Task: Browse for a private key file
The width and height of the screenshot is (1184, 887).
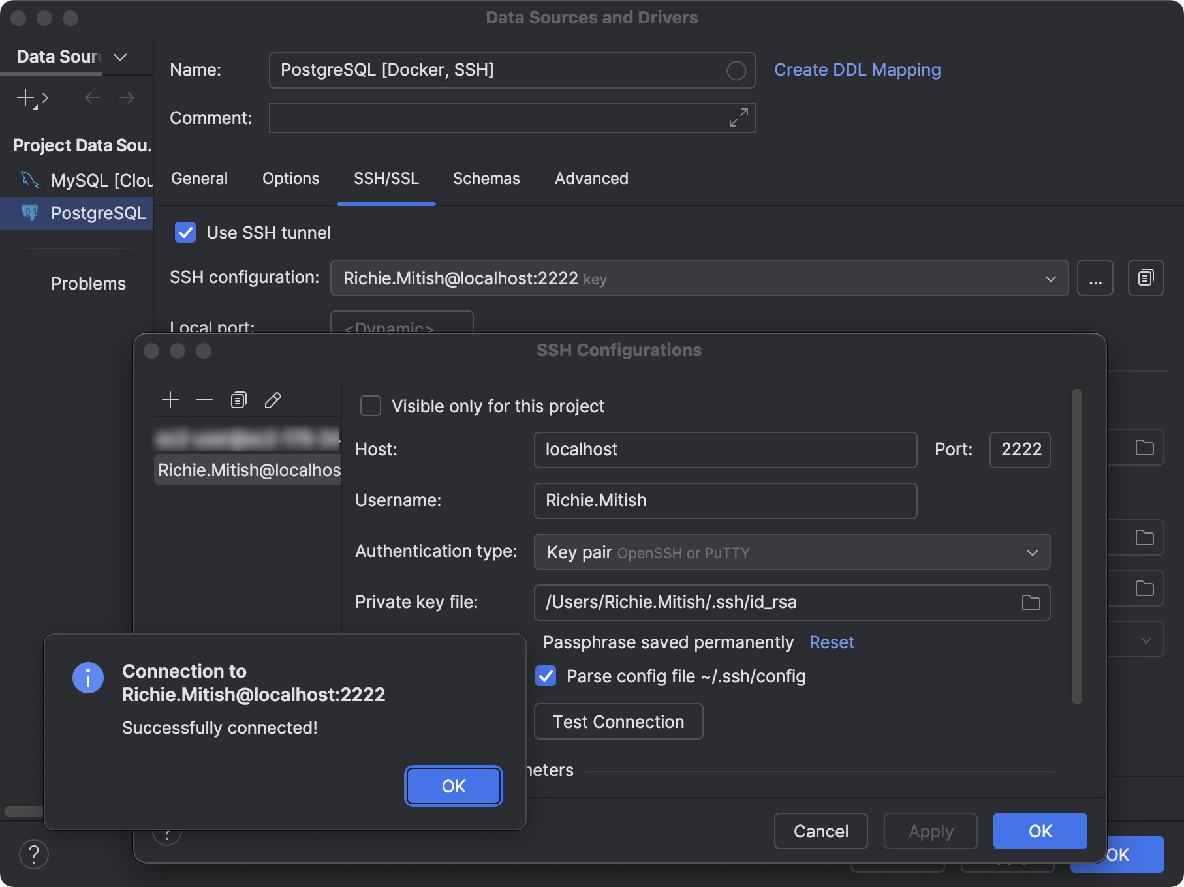Action: 1030,603
